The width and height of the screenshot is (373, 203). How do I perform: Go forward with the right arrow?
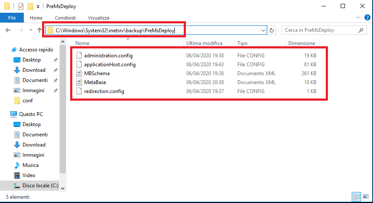tap(21, 30)
